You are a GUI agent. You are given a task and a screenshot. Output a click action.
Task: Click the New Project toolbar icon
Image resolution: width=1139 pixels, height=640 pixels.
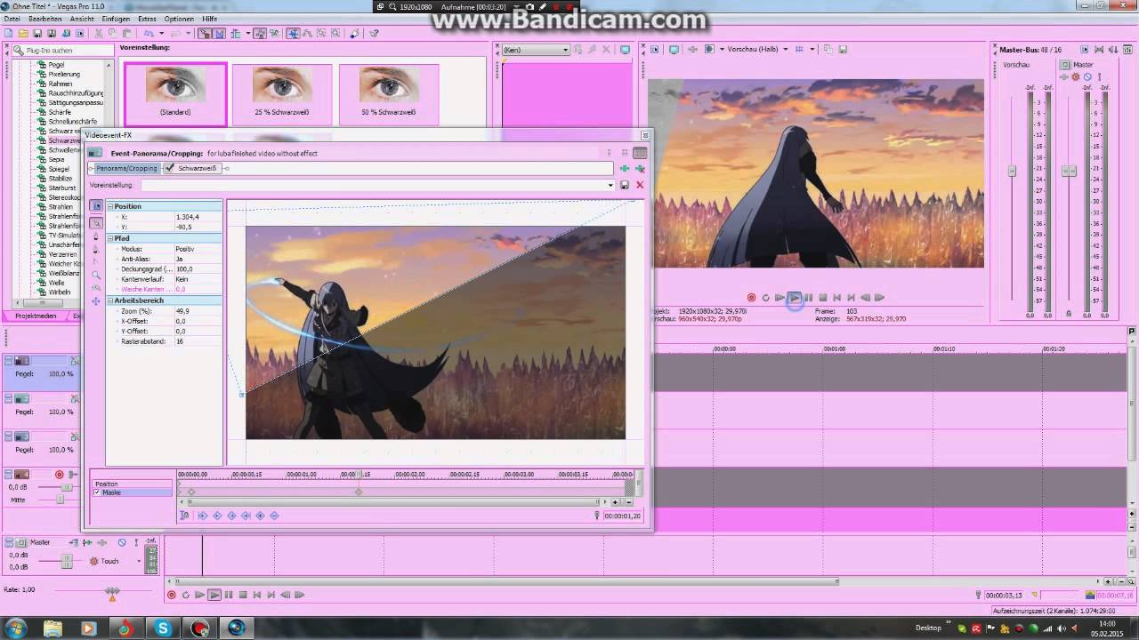[x=8, y=34]
